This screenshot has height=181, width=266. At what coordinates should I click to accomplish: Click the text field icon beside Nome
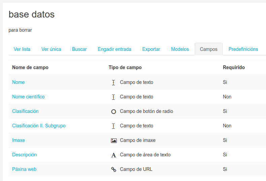pos(114,82)
